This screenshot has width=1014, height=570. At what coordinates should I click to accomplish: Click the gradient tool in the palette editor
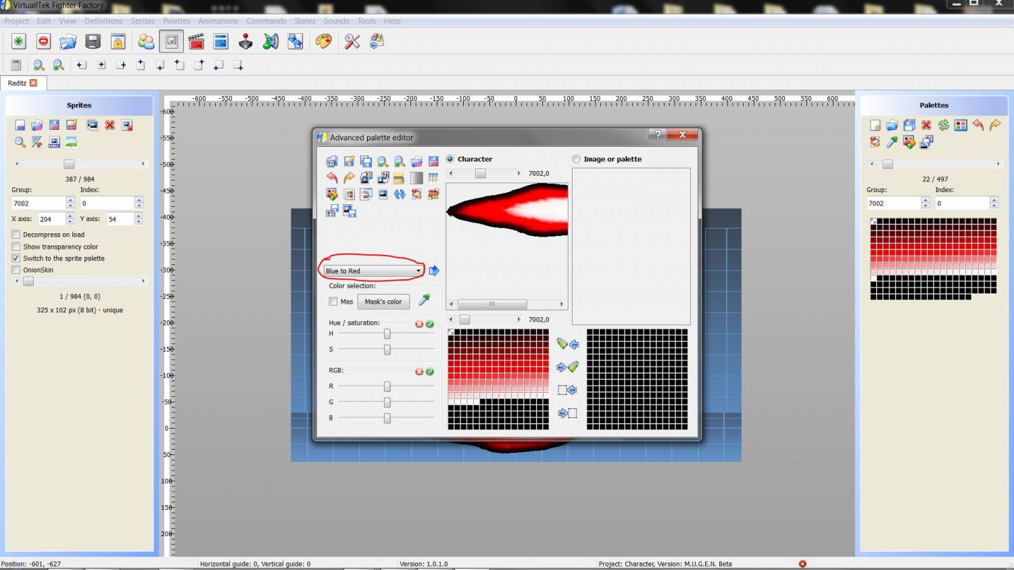pyautogui.click(x=416, y=177)
